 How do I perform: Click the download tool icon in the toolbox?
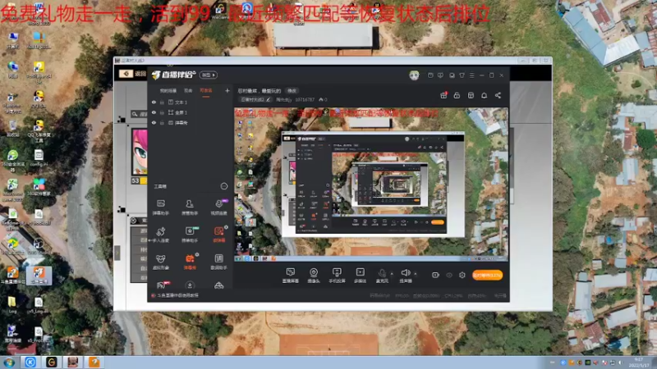click(190, 285)
